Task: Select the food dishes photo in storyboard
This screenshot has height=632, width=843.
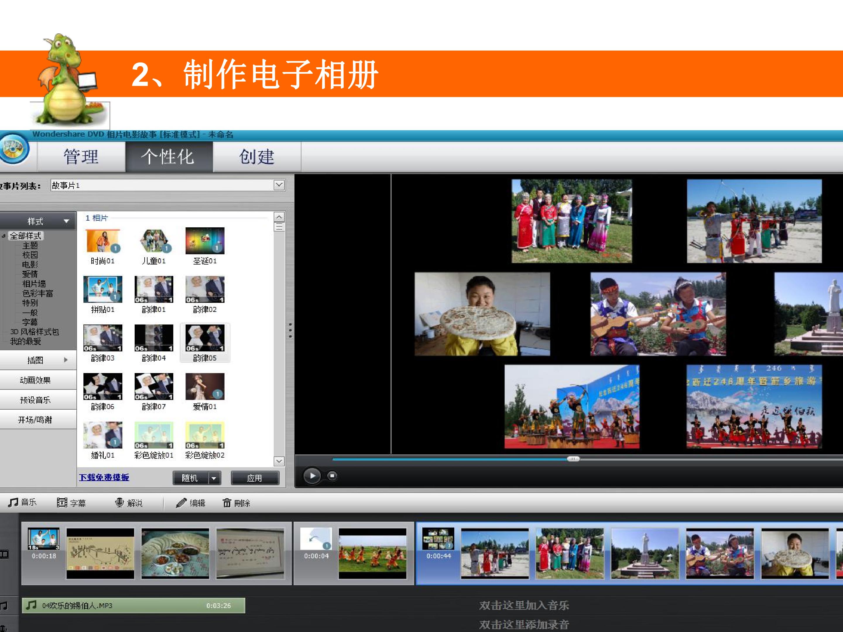Action: point(175,554)
